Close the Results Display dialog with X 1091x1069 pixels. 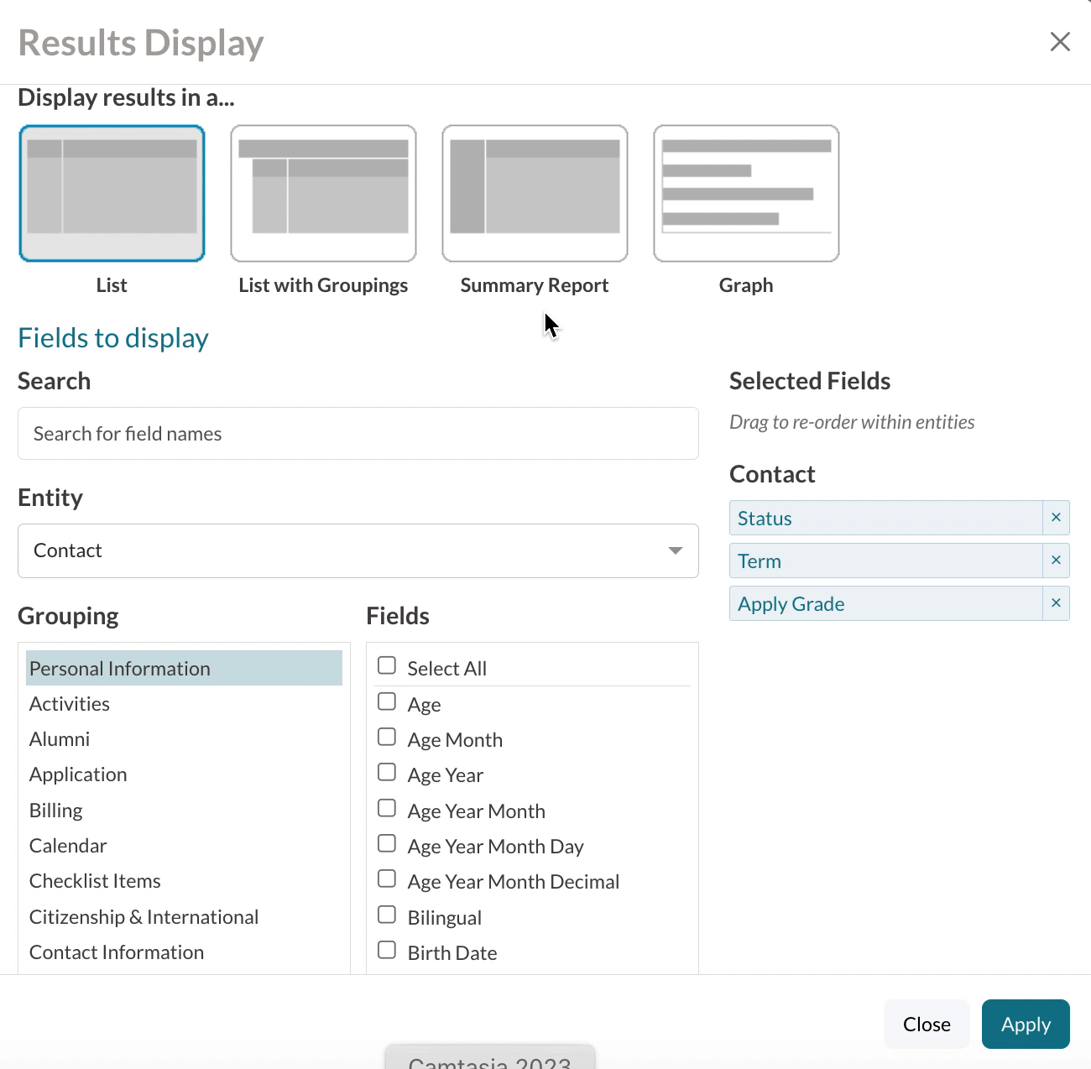click(1060, 42)
